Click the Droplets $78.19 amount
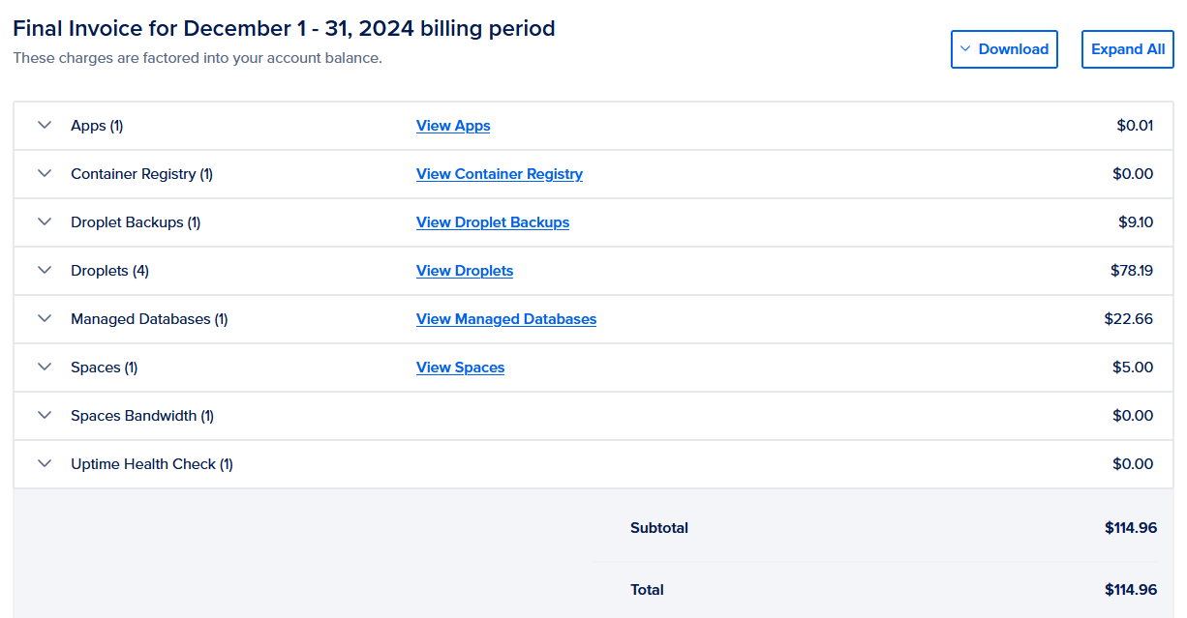 (x=1131, y=271)
